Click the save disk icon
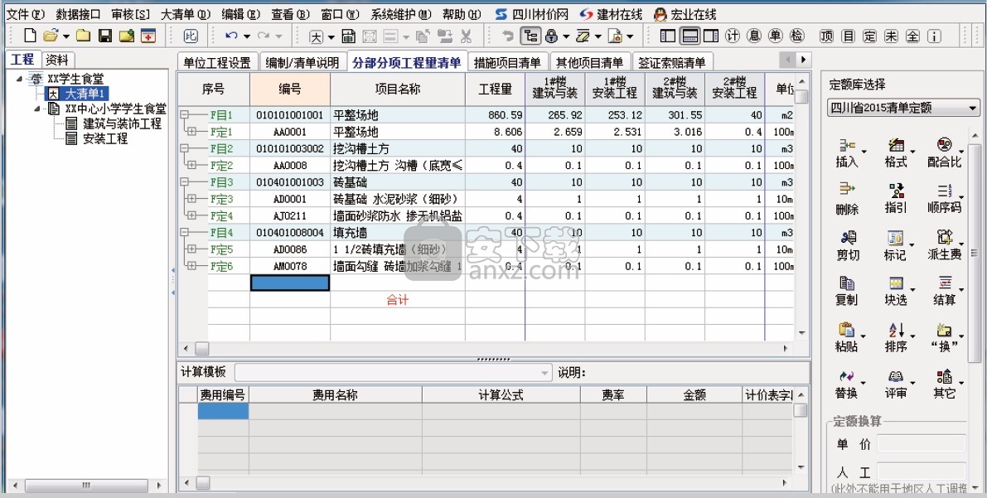 105,36
